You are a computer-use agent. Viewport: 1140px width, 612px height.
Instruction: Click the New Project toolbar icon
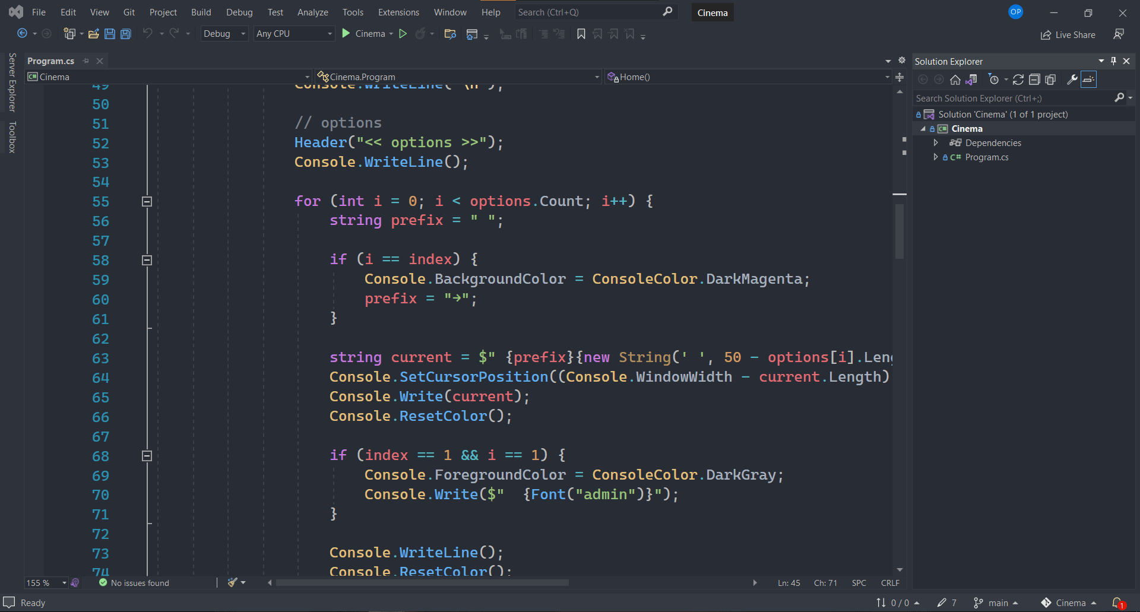69,34
